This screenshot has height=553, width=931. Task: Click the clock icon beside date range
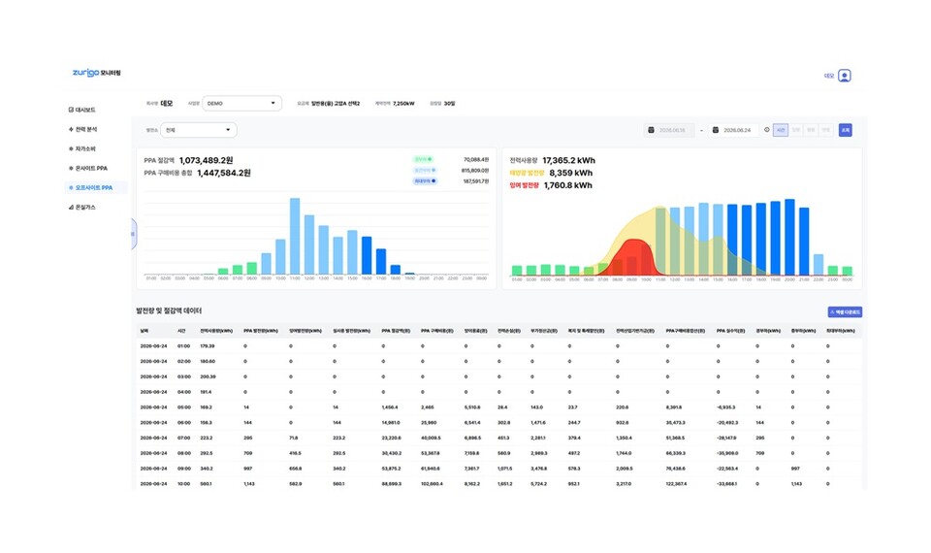(766, 130)
